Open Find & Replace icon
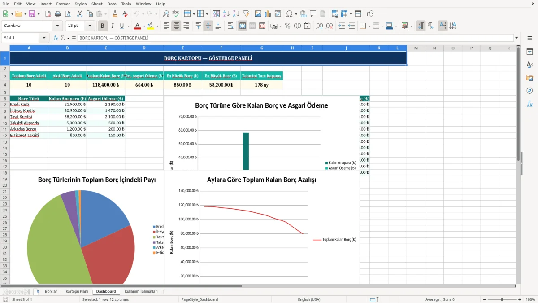This screenshot has width=538, height=303. pyautogui.click(x=166, y=14)
